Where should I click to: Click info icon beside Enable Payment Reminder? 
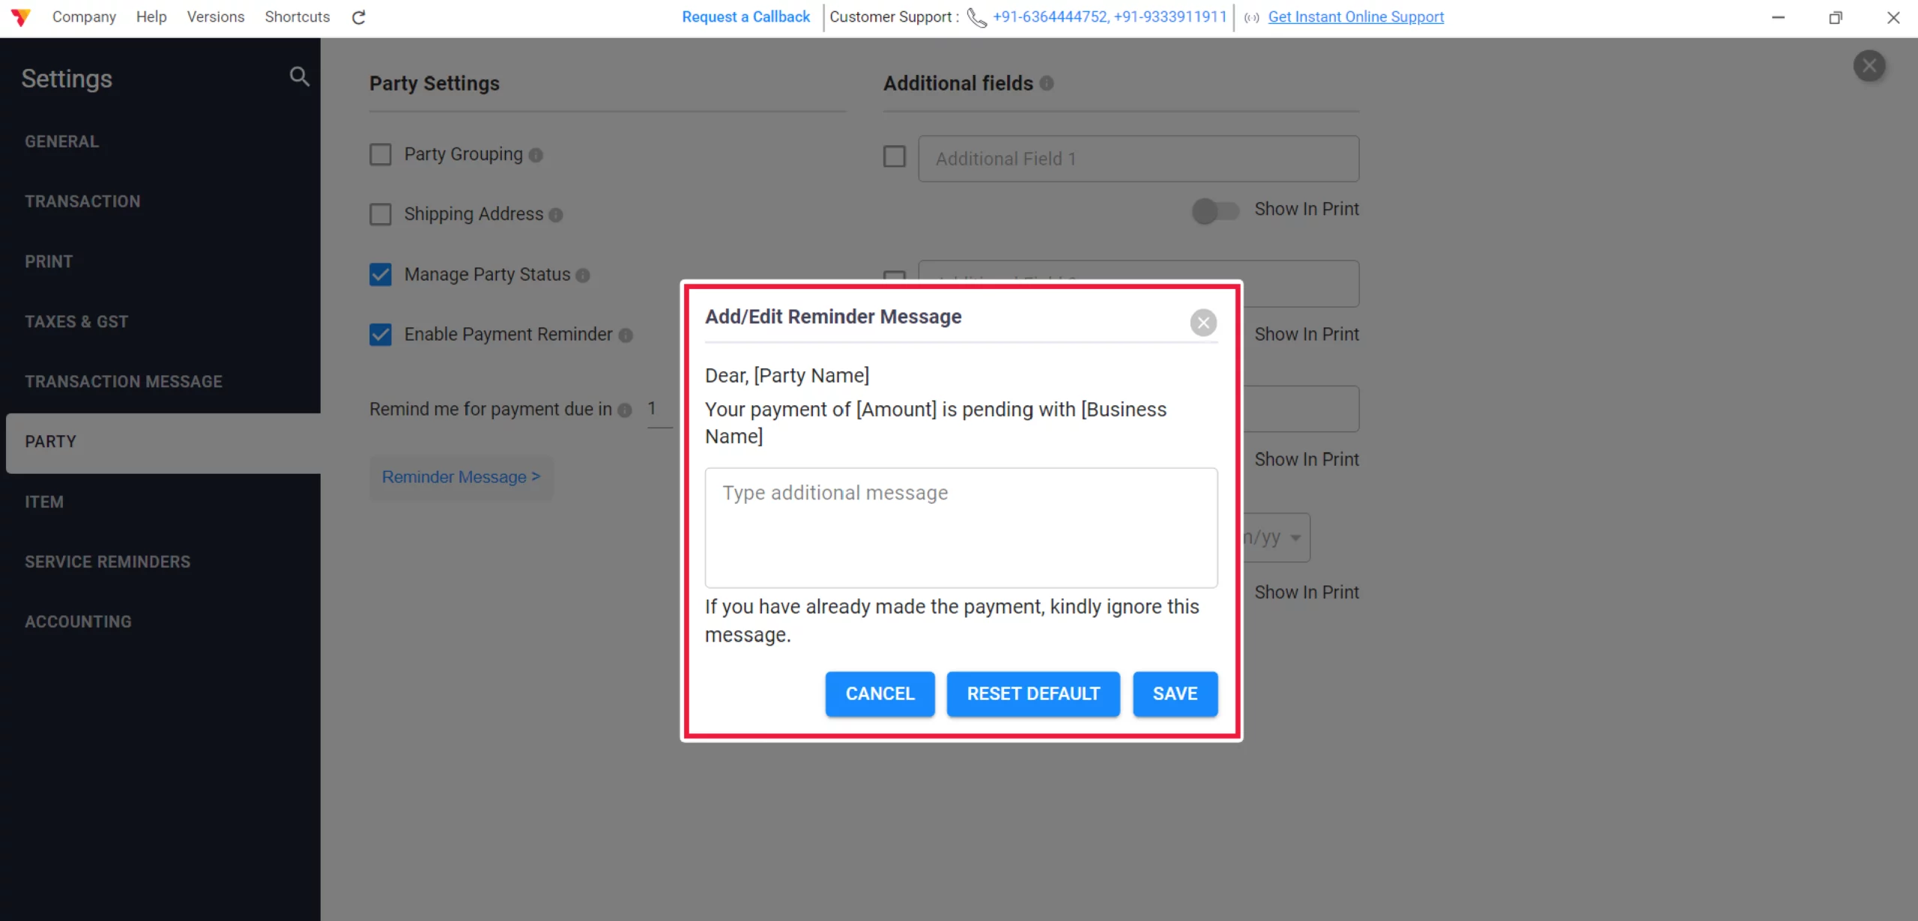click(626, 335)
